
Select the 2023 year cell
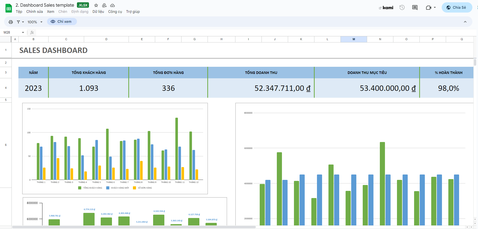[x=33, y=88]
